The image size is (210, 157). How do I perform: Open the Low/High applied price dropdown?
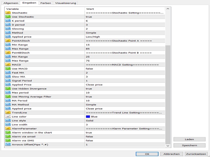tap(125, 37)
